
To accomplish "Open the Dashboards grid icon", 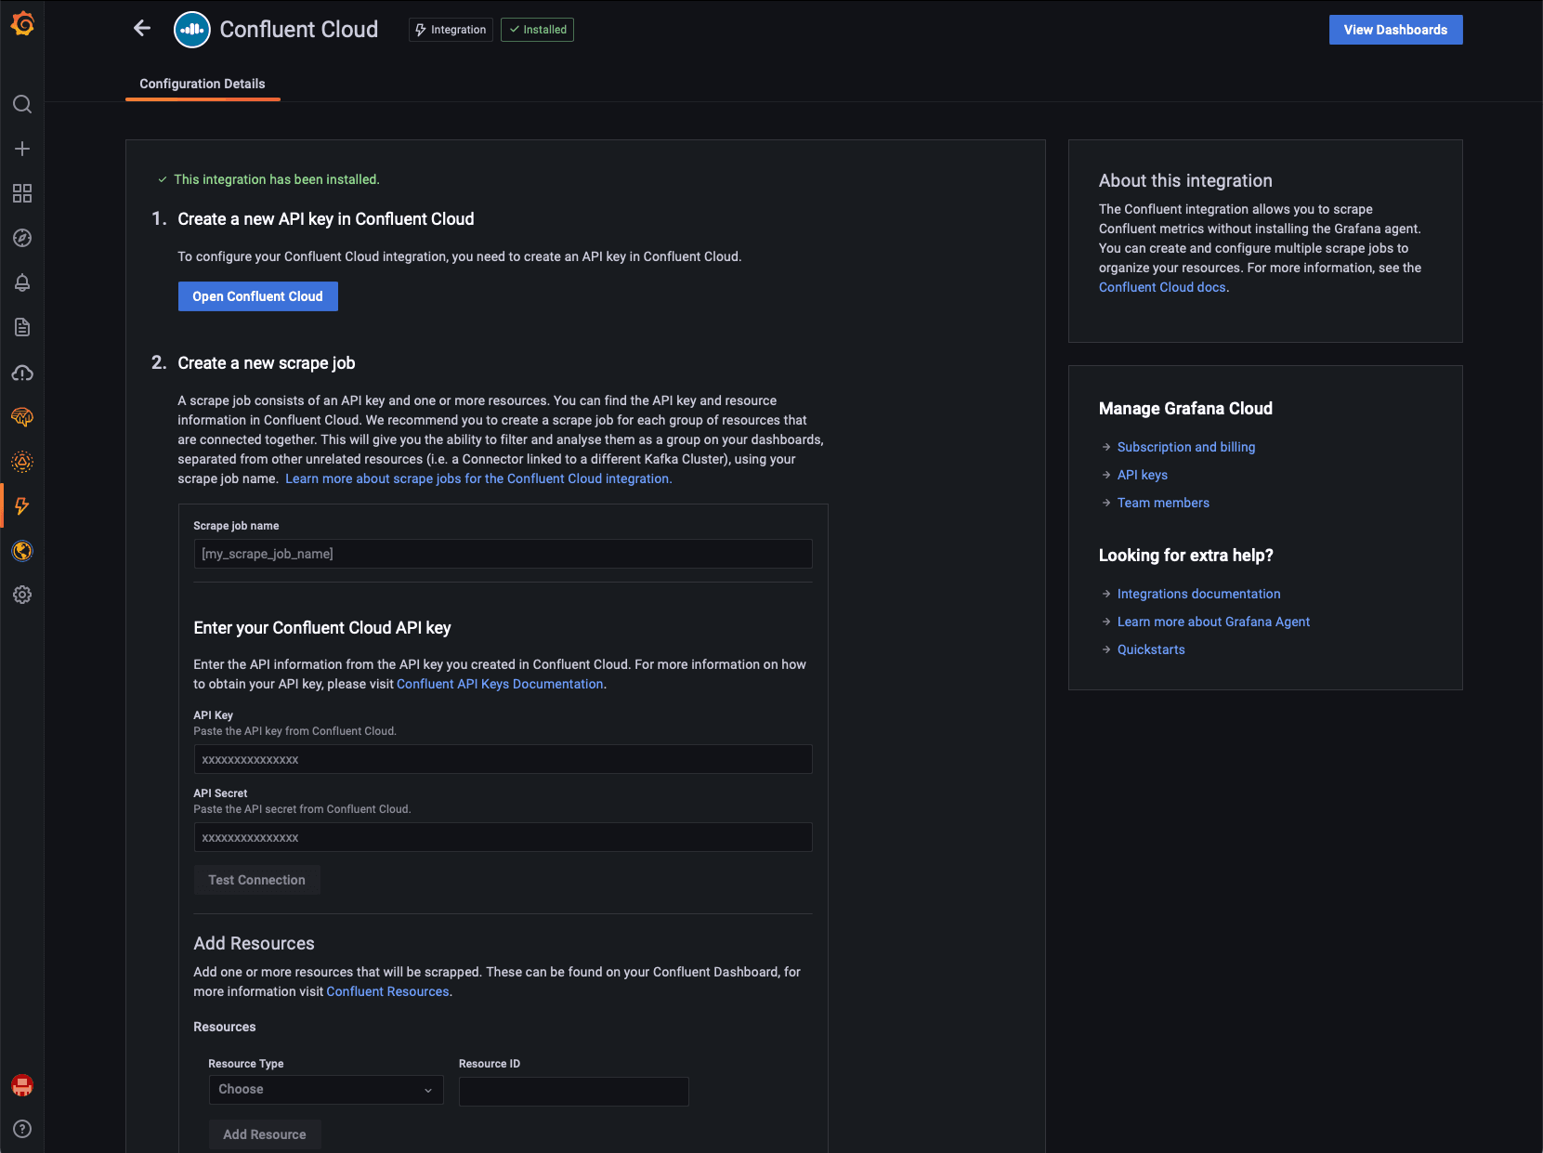I will click(22, 193).
